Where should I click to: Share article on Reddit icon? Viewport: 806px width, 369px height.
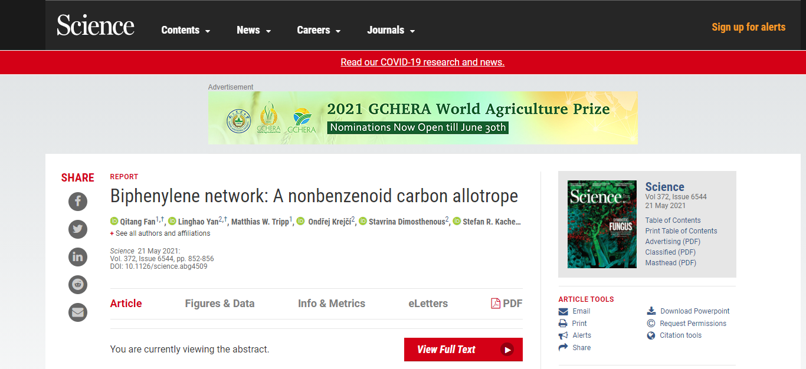pyautogui.click(x=78, y=285)
